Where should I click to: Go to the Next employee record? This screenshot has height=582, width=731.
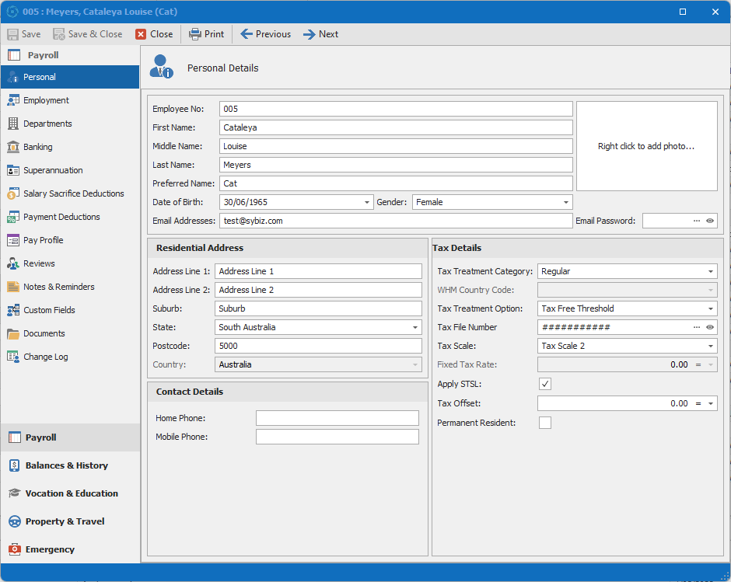(x=320, y=34)
